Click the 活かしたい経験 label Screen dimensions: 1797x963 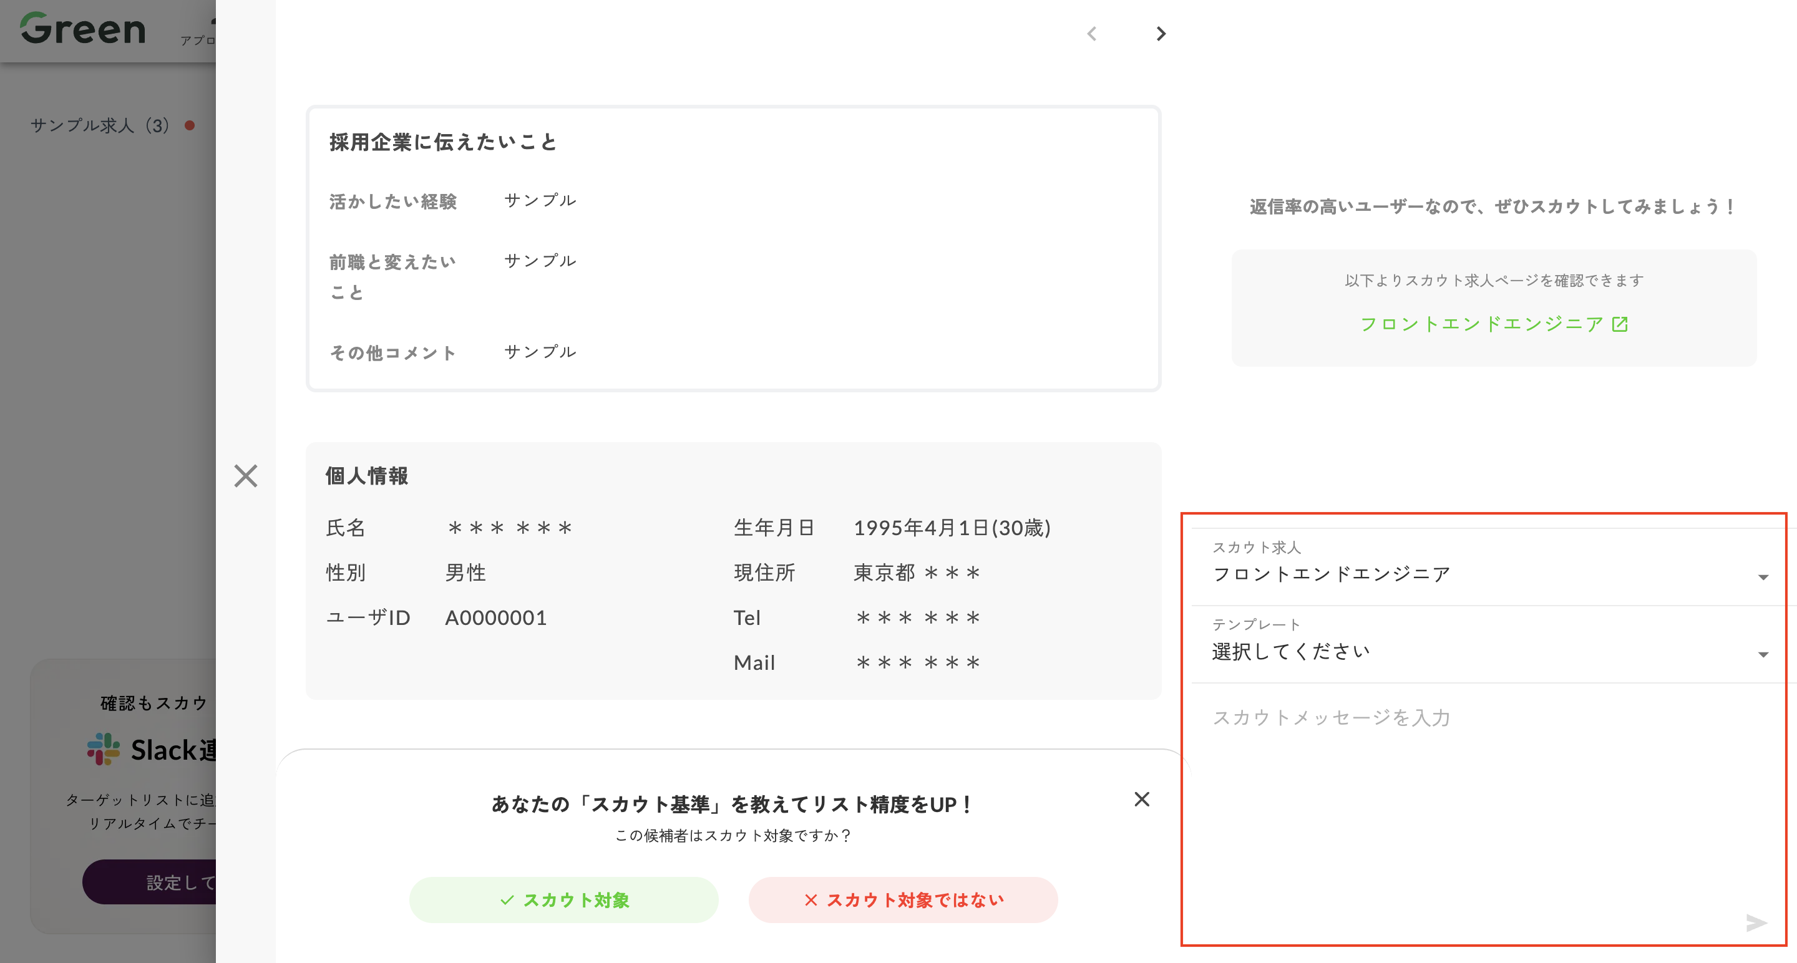click(x=394, y=201)
